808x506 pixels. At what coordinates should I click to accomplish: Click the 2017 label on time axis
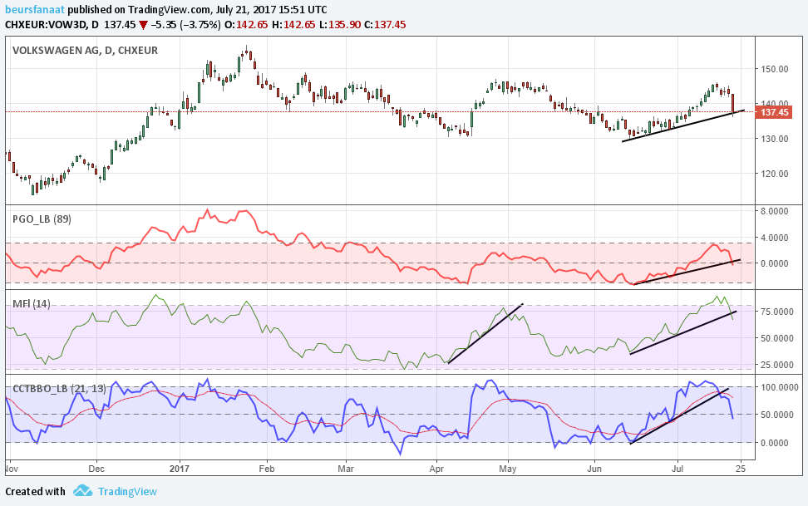[180, 469]
